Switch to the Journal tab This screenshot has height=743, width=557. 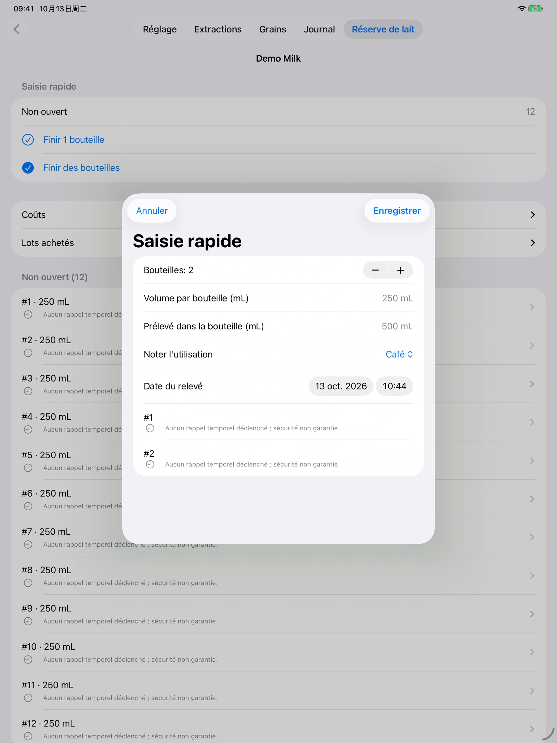(x=319, y=29)
